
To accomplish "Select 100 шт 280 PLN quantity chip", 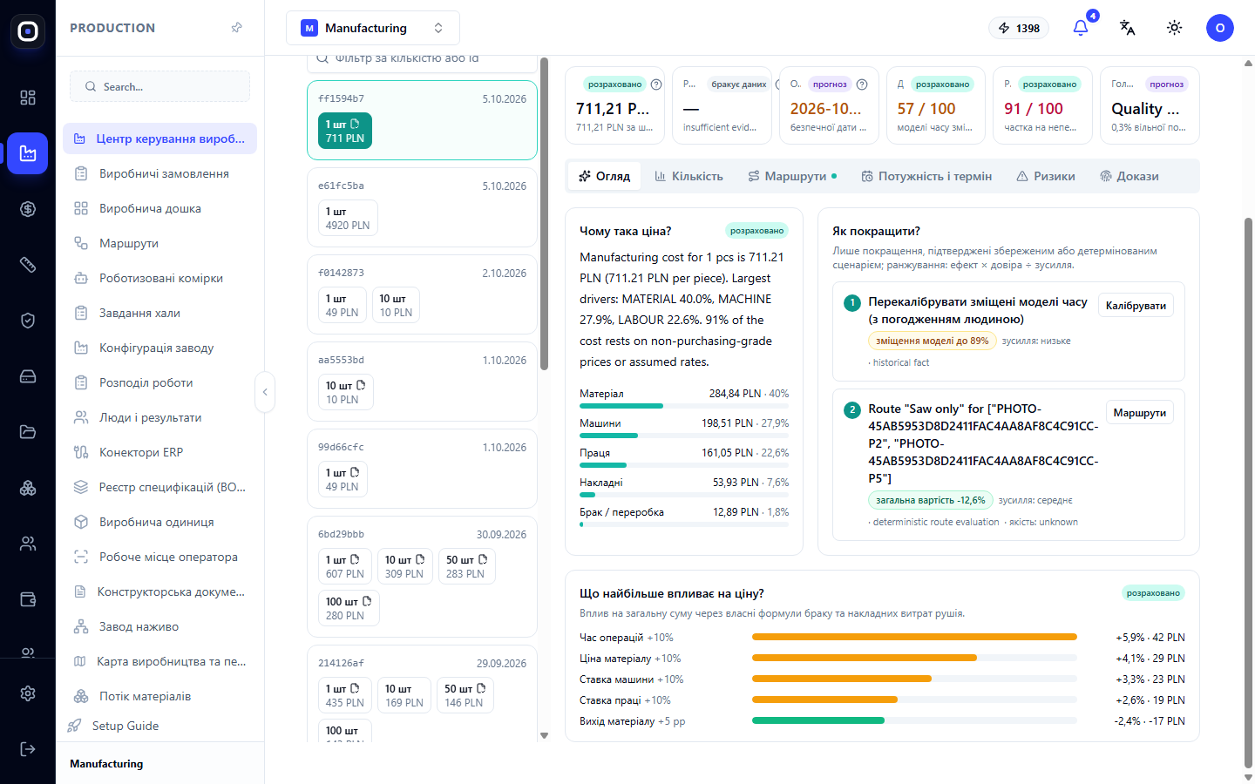I will (x=349, y=608).
